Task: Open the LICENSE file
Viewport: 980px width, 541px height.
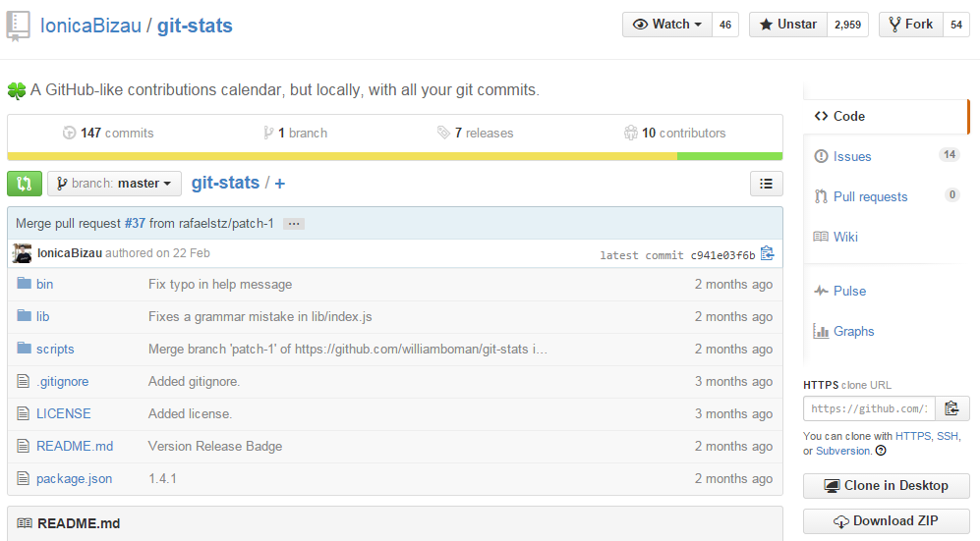Action: [63, 413]
